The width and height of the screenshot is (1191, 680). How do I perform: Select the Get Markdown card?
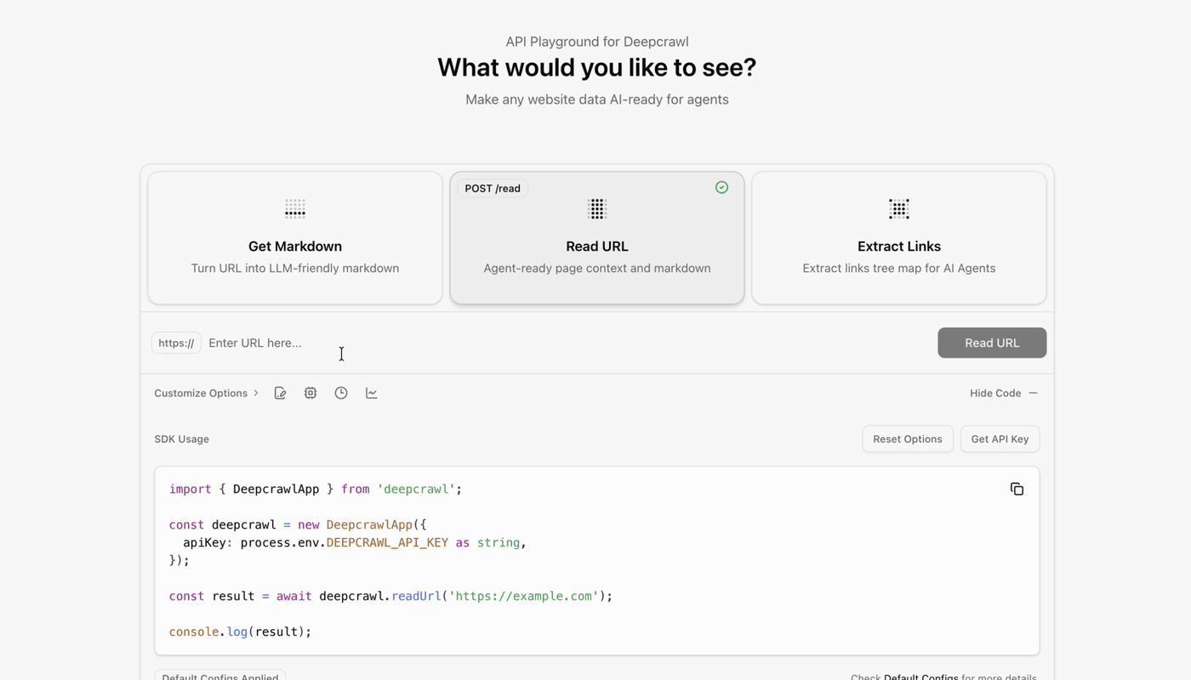click(x=295, y=238)
